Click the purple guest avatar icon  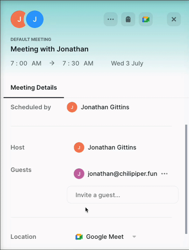click(79, 174)
